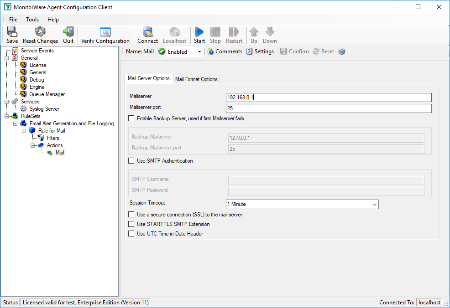Click the Localhost toolbar icon

(x=174, y=32)
